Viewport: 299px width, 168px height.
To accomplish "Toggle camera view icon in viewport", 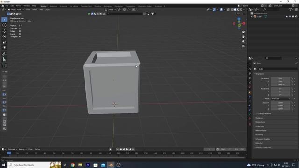I will (243, 42).
